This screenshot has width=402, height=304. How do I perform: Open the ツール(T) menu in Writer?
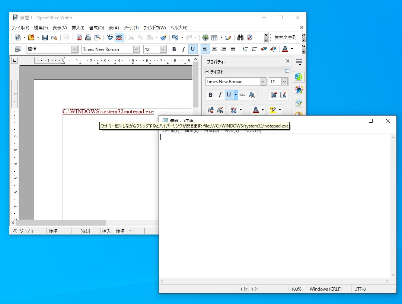pyautogui.click(x=131, y=28)
